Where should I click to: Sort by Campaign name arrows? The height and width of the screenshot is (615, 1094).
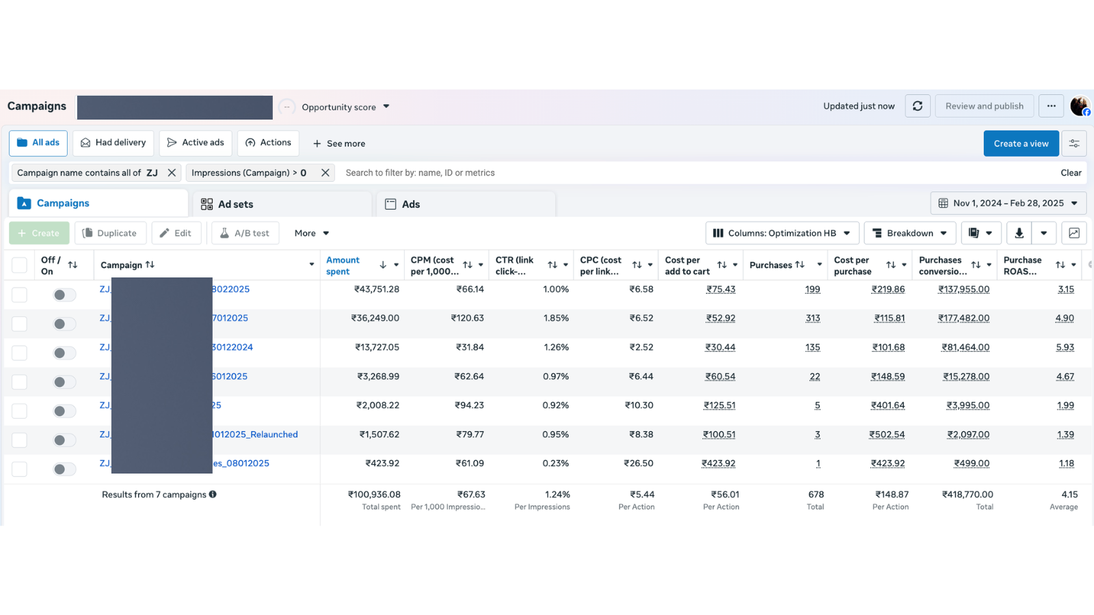[150, 264]
